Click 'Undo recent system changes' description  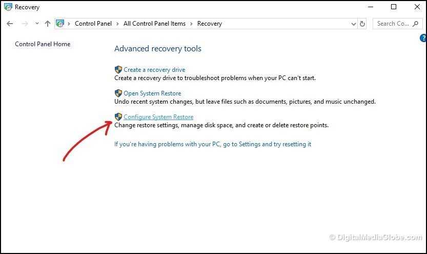[x=245, y=102]
